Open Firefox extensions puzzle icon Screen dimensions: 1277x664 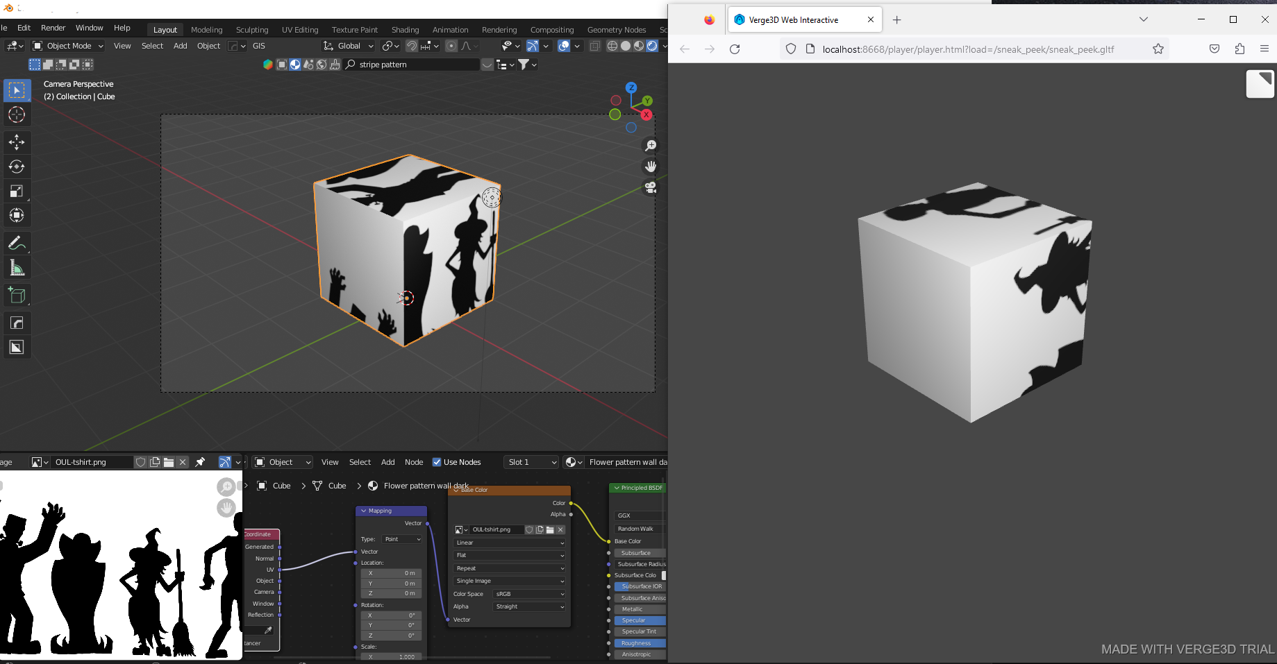pos(1240,49)
